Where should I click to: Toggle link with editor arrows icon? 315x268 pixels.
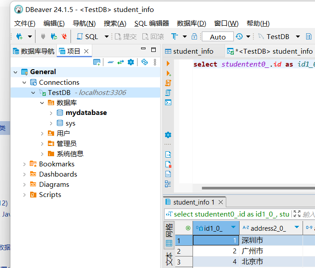click(121, 62)
